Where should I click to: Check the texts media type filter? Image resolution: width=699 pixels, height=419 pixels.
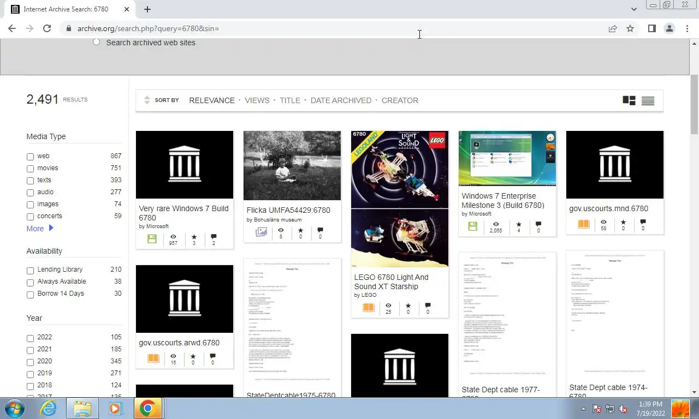tap(31, 181)
